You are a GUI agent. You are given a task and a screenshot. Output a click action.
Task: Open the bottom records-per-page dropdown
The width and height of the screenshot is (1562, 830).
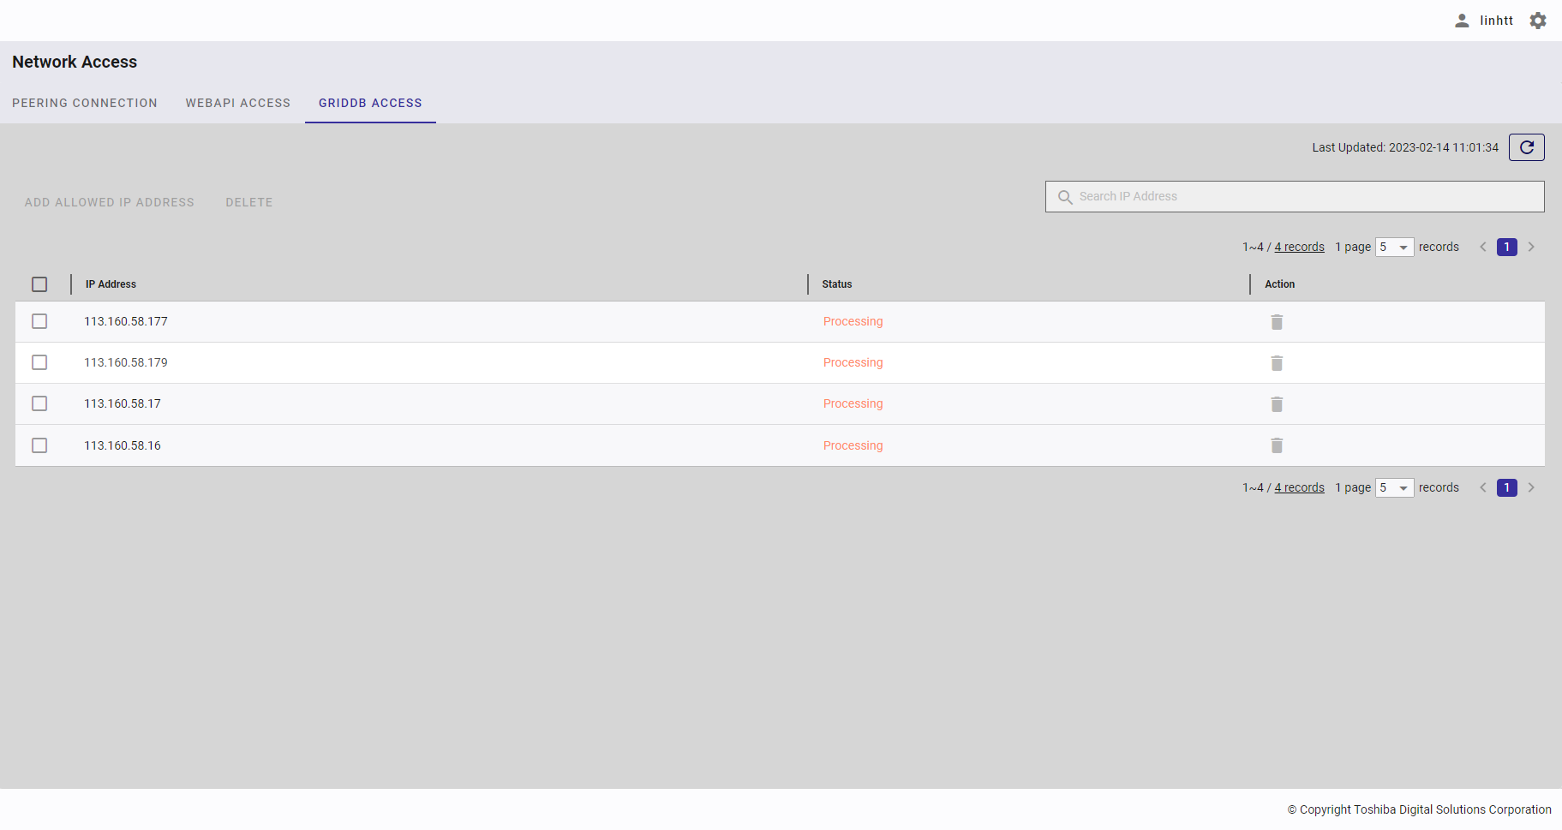coord(1394,488)
